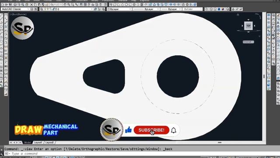This screenshot has height=158, width=280.
Task: Click the Intersect solids icon
Action: [178, 4]
